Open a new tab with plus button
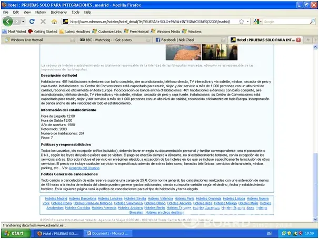The height and width of the screenshot is (239, 319). (x=308, y=40)
